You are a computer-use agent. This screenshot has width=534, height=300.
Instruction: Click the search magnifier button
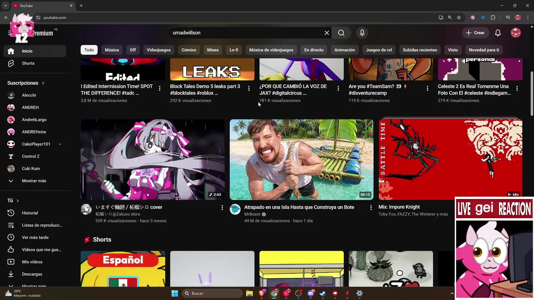(x=341, y=32)
